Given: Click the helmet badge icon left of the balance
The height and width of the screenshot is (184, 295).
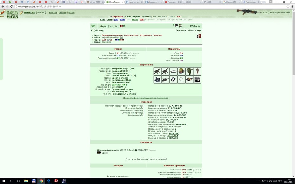Looking at the screenshot, I should coord(176,25).
